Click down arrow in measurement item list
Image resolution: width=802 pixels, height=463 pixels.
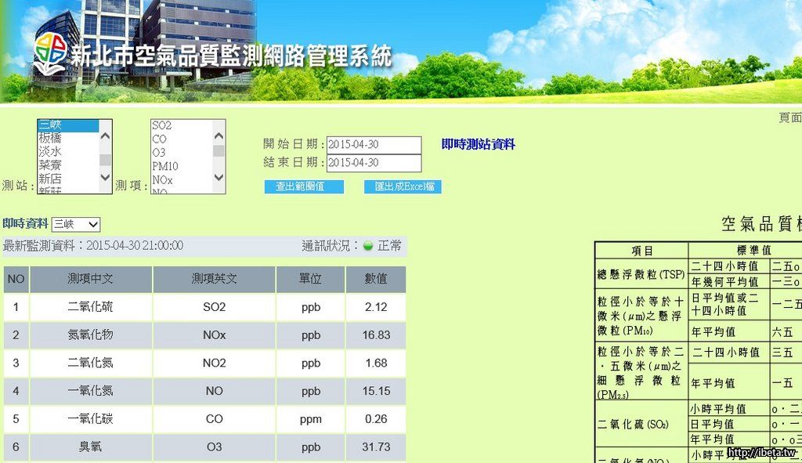click(x=219, y=179)
